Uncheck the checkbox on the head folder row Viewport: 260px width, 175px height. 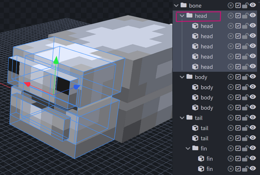tap(238, 16)
